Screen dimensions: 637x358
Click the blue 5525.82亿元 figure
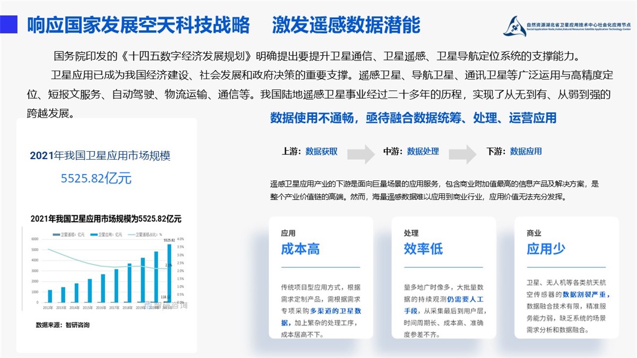tap(96, 179)
